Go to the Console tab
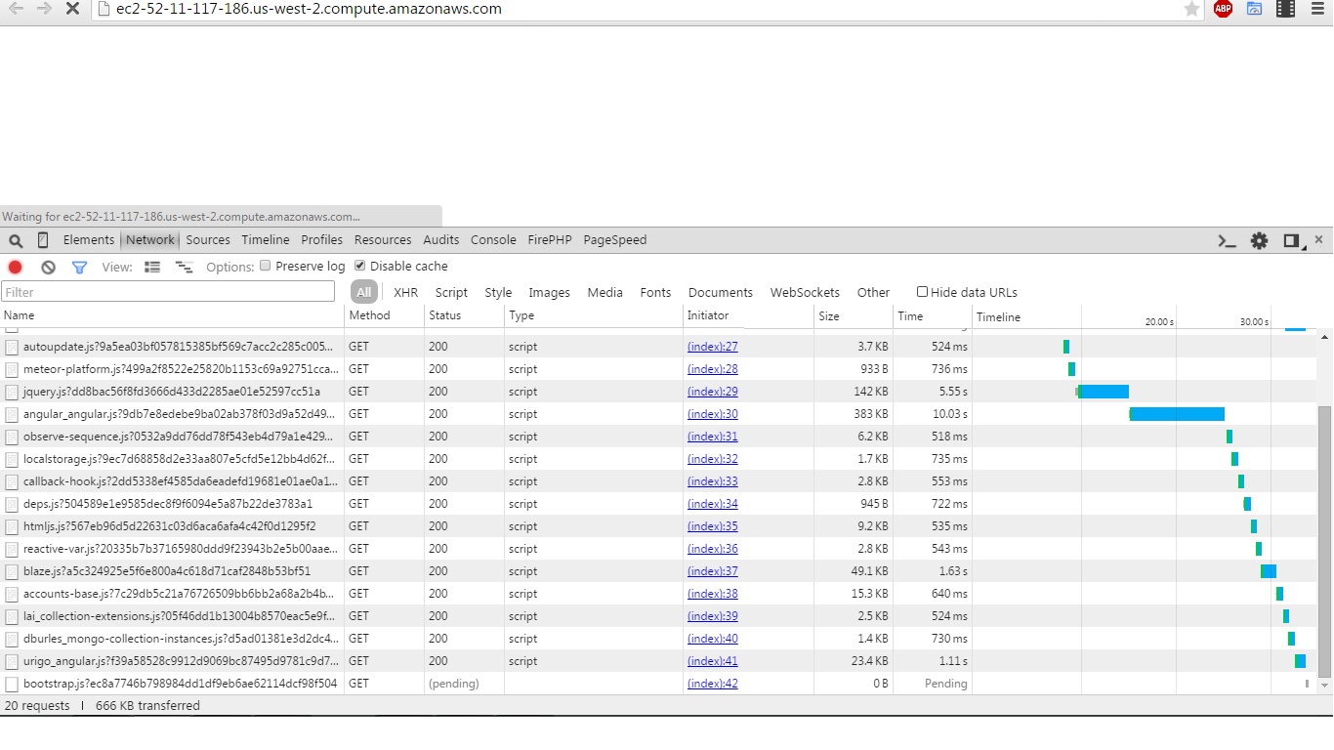This screenshot has height=750, width=1334. 493,240
